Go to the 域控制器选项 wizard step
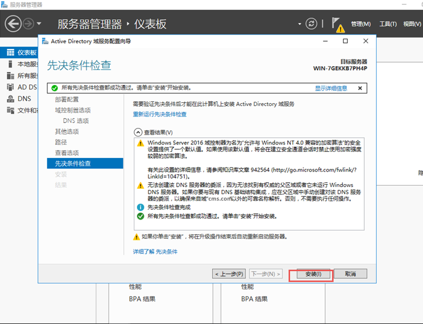Image resolution: width=423 pixels, height=324 pixels. pos(73,110)
